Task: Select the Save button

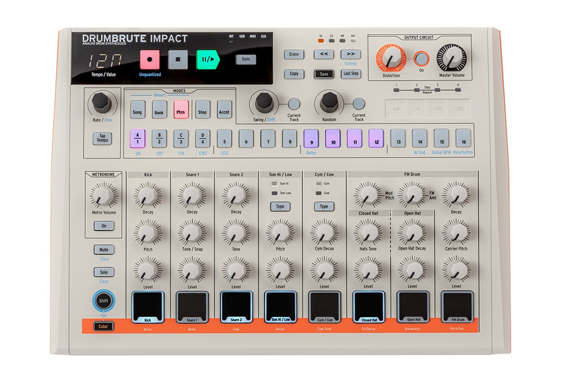Action: (324, 74)
